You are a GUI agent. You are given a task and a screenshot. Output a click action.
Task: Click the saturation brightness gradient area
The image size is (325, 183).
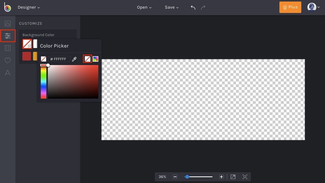[73, 82]
